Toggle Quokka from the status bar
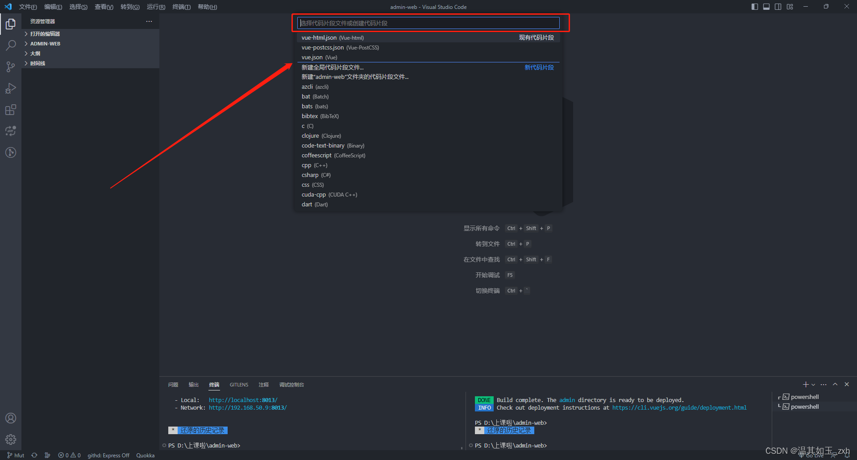 (145, 455)
